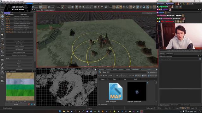Open the File menu

pos(3,4)
